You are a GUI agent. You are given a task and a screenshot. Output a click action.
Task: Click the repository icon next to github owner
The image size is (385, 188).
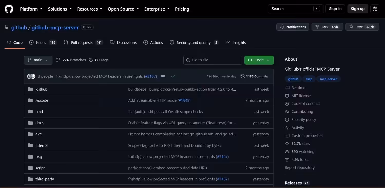(7, 27)
